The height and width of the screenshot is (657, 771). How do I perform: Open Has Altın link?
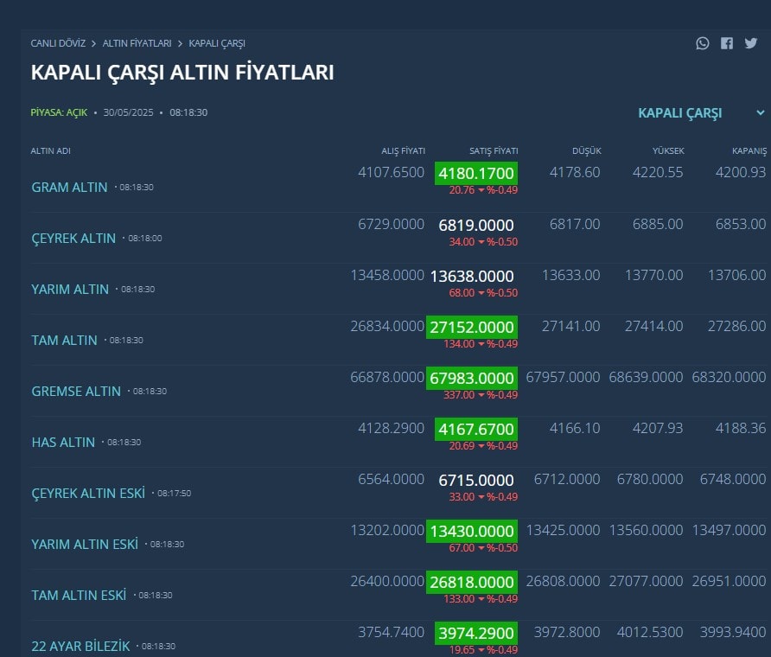click(63, 442)
